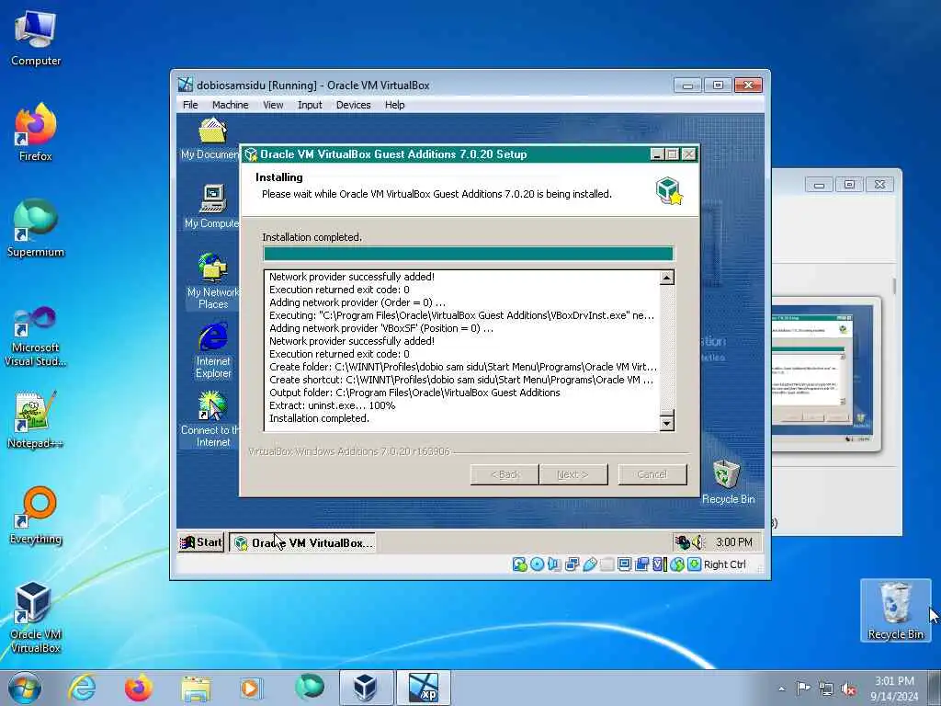Select the Oracle VM VirtualBox desktop shortcut
Screen dimensions: 941x706
(x=36, y=618)
